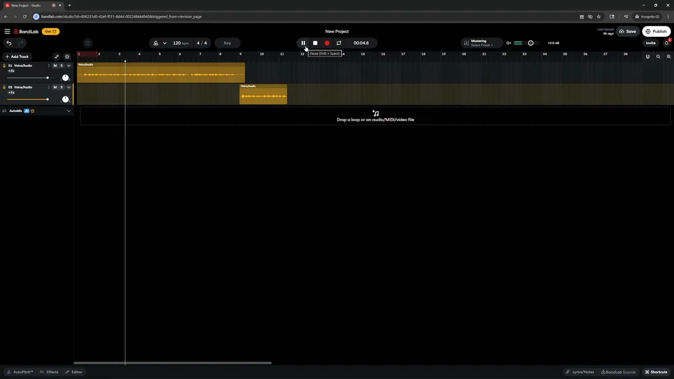Image resolution: width=674 pixels, height=379 pixels.
Task: Open the notifications bell
Action: pos(667,43)
